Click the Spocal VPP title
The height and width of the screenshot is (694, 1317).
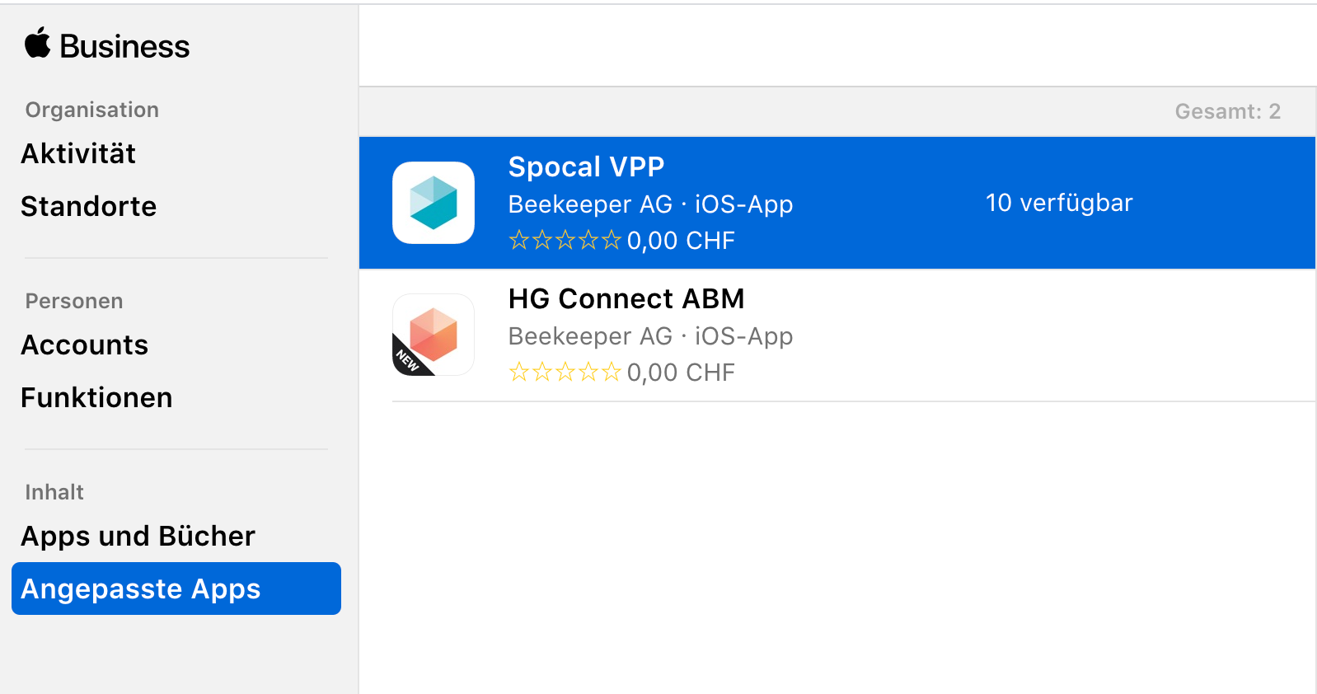coord(586,166)
